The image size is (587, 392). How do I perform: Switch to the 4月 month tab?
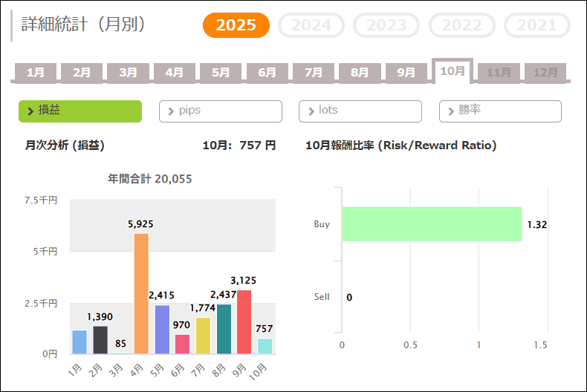[175, 73]
